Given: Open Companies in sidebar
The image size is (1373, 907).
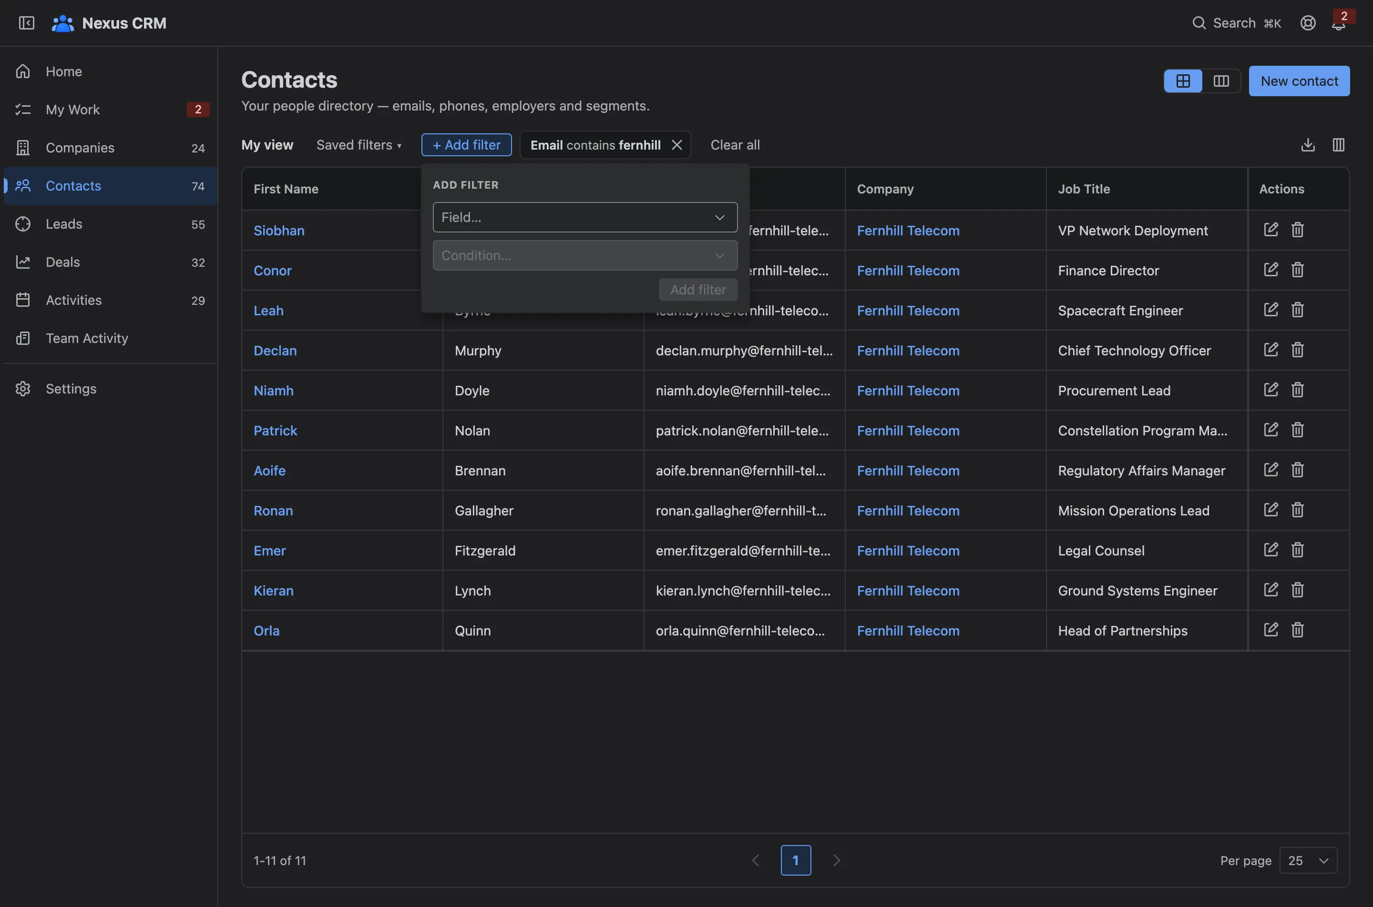Looking at the screenshot, I should 110,148.
